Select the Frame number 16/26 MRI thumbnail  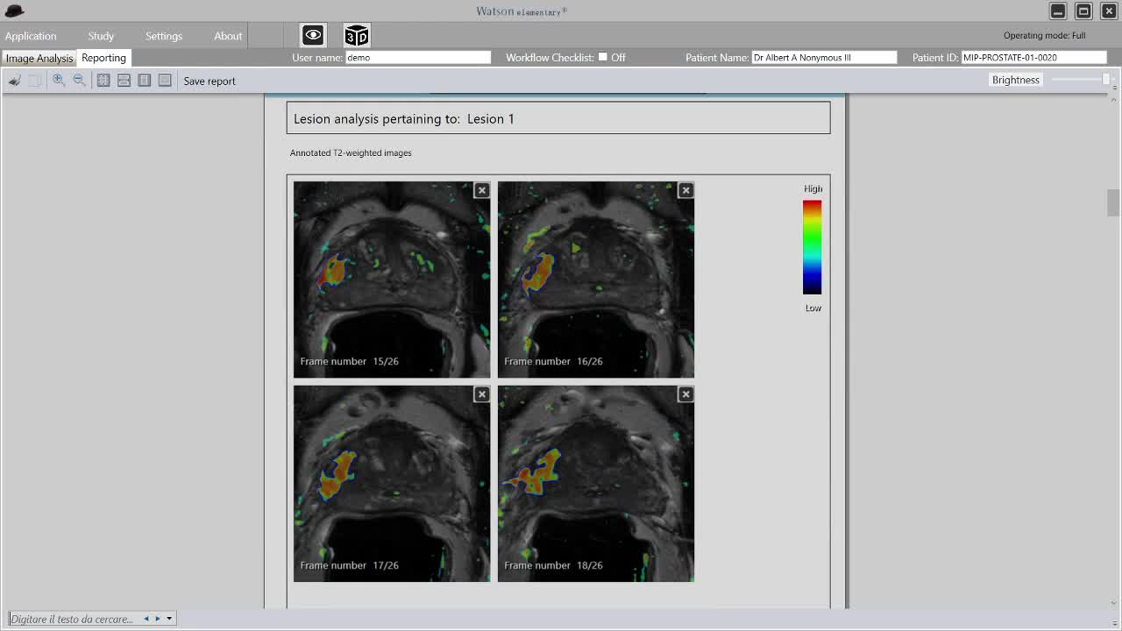[x=596, y=280]
